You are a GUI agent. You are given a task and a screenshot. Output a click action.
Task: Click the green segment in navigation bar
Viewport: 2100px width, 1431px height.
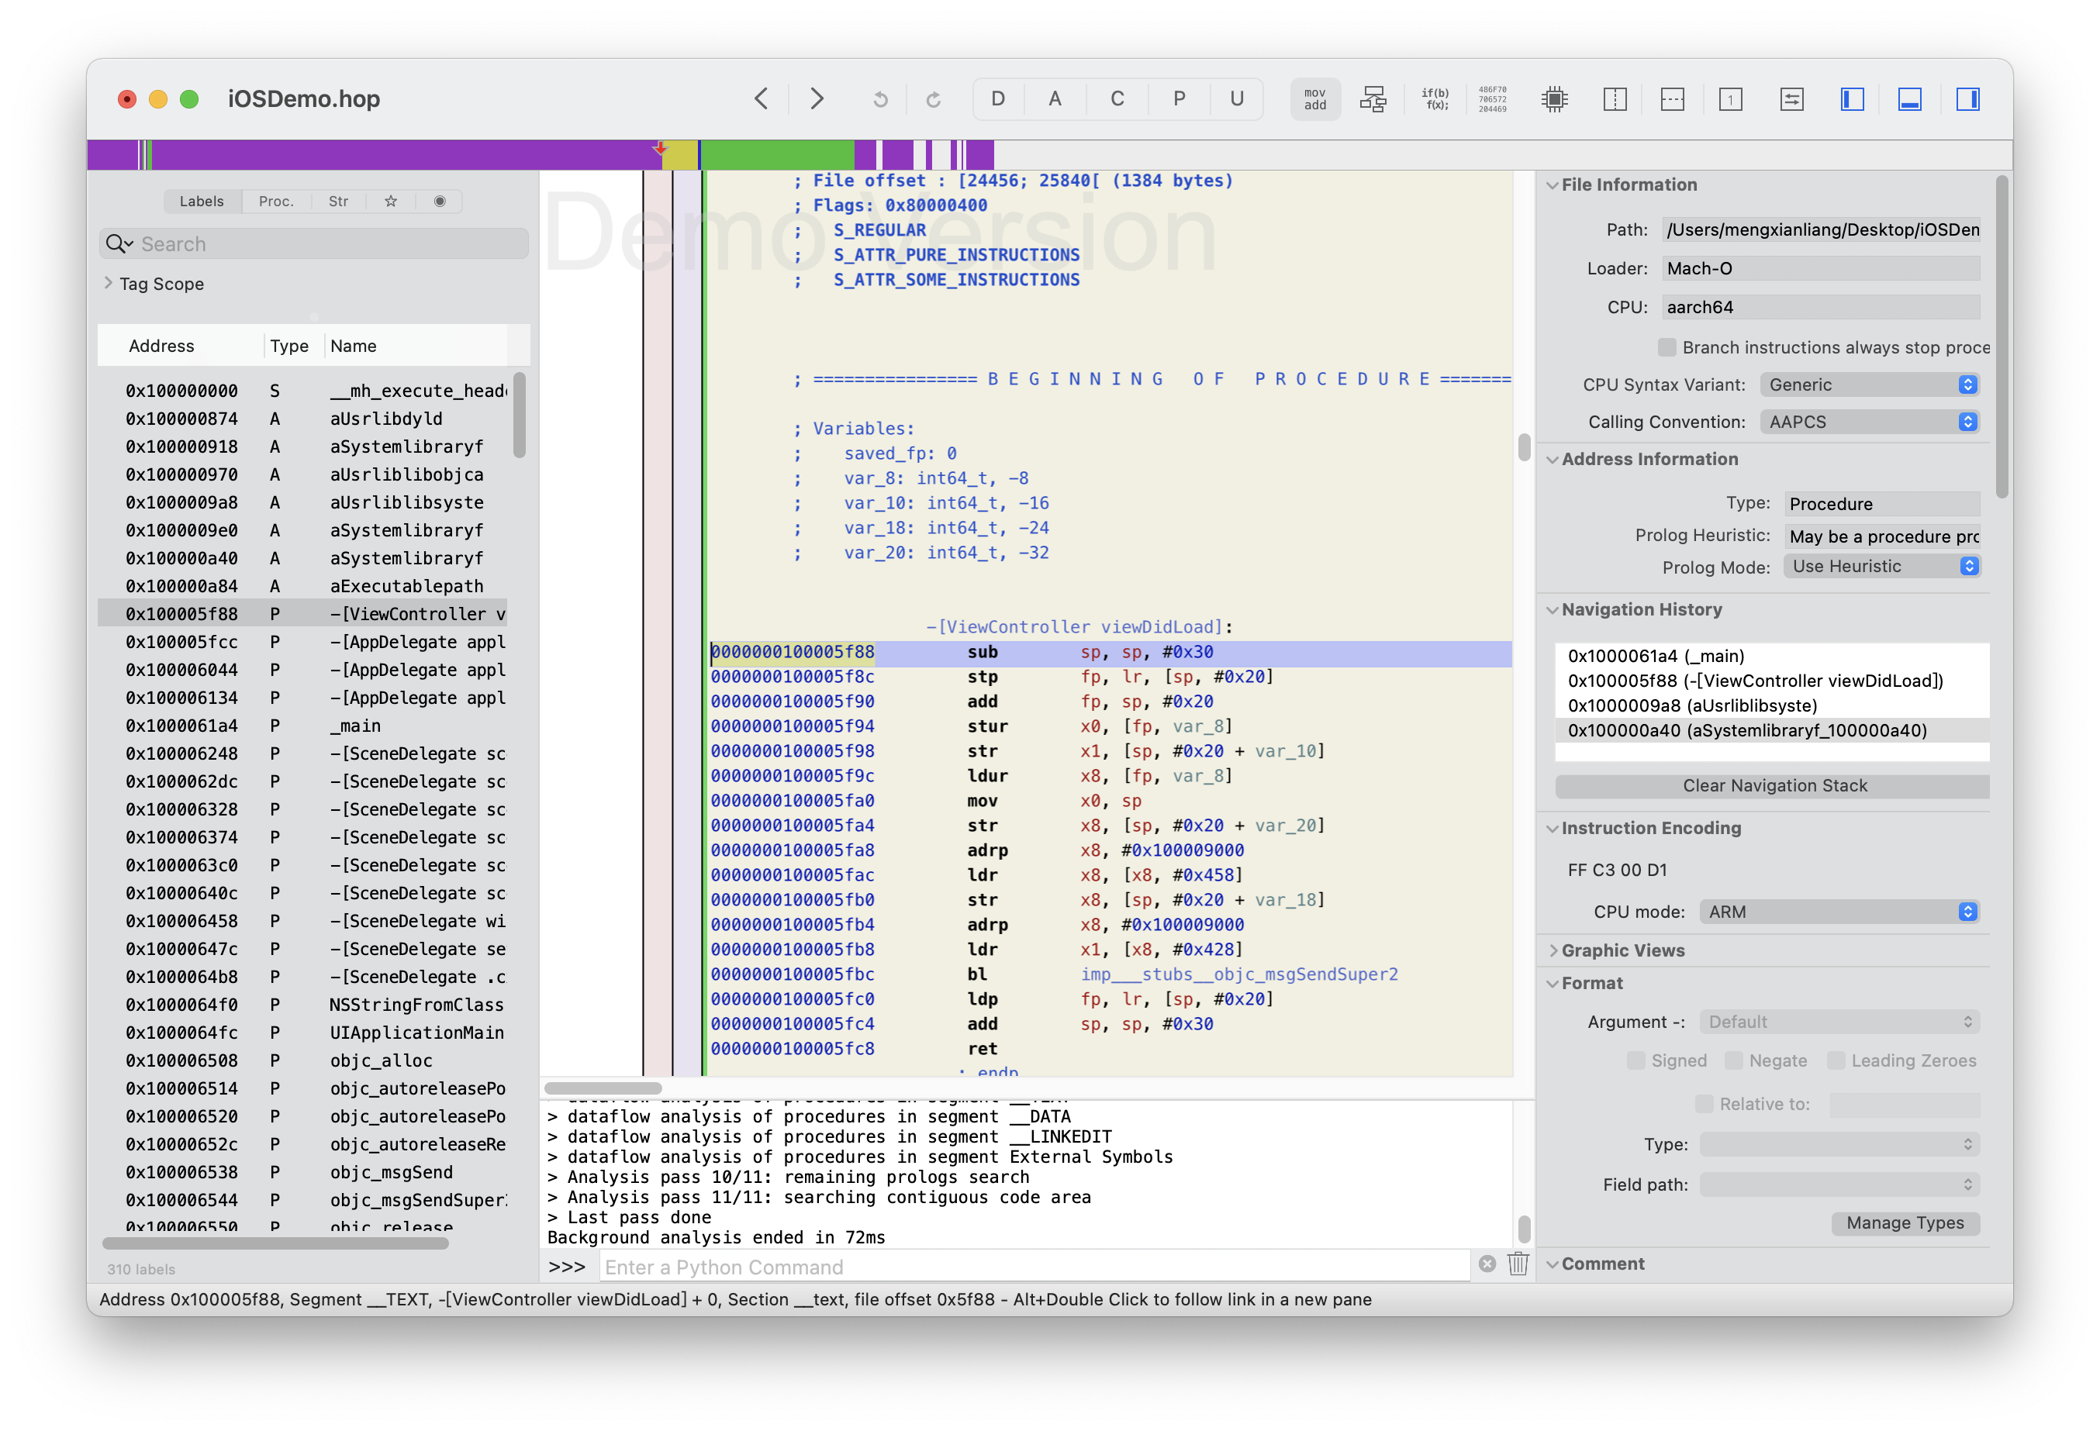[777, 154]
